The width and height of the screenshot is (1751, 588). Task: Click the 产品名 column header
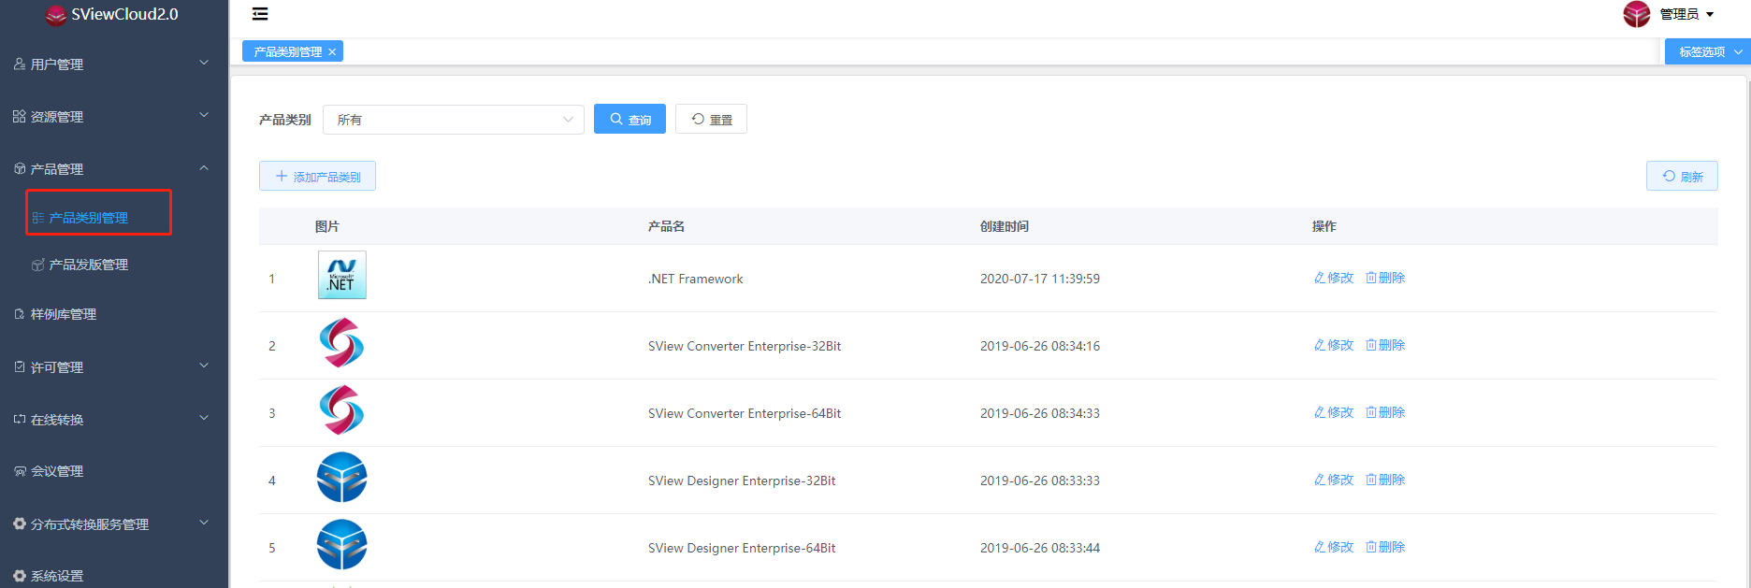click(x=666, y=226)
